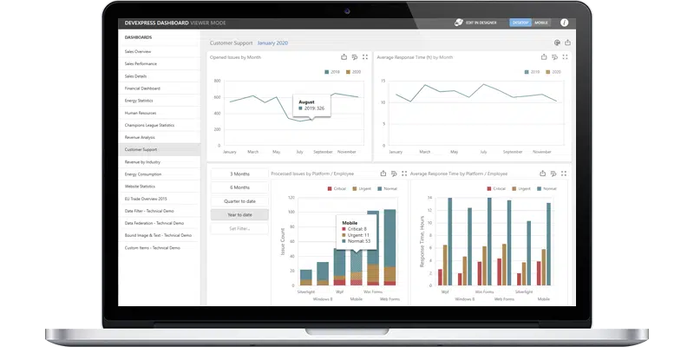This screenshot has height=347, width=694.
Task: Open Champions League Statistics dashboard
Action: (160, 125)
